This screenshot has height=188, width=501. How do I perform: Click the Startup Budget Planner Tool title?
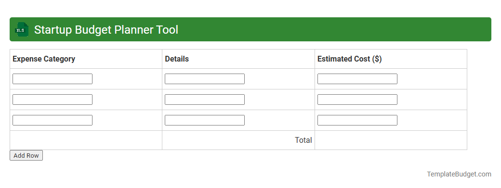(106, 30)
